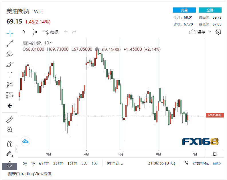Switch to the 5y time range
The height and width of the screenshot is (180, 227).
[x=25, y=163]
